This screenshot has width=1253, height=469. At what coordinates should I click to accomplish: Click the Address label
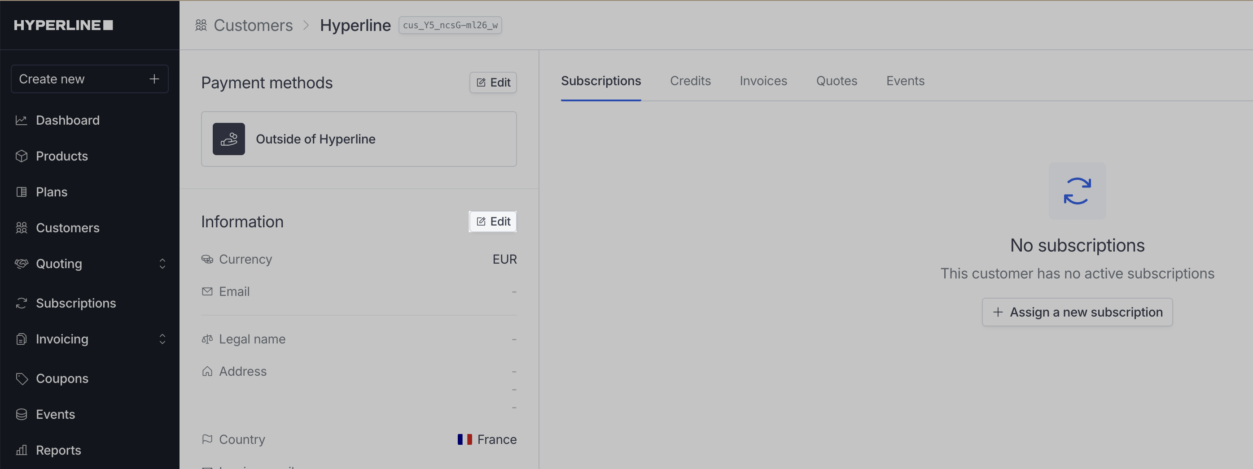[x=243, y=371]
